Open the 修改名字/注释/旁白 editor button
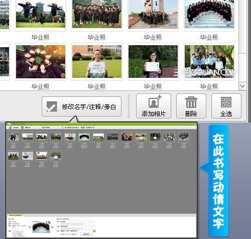 pyautogui.click(x=81, y=106)
